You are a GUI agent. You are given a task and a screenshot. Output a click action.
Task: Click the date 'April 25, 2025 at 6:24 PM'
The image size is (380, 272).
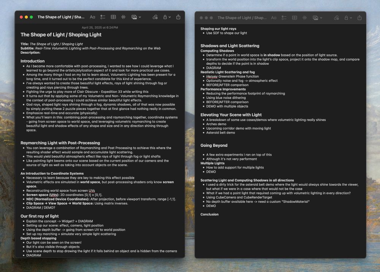click(100, 27)
